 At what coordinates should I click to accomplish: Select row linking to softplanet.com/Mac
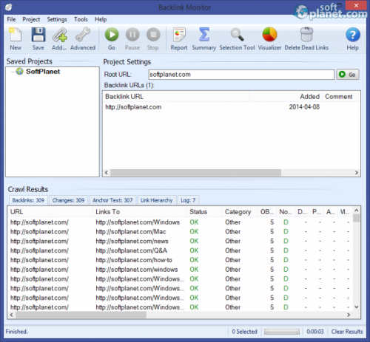[180, 232]
